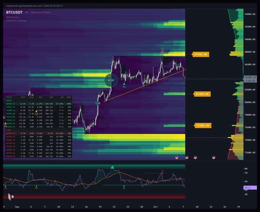260x212 pixels.
Task: Click the rightmost US flag event icon
Action: pyautogui.click(x=214, y=157)
